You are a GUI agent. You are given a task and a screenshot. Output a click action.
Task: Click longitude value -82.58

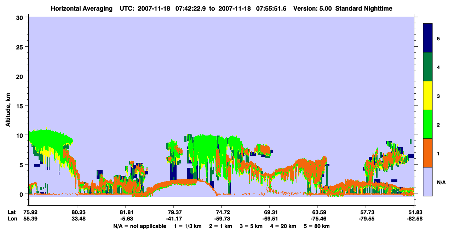point(414,219)
